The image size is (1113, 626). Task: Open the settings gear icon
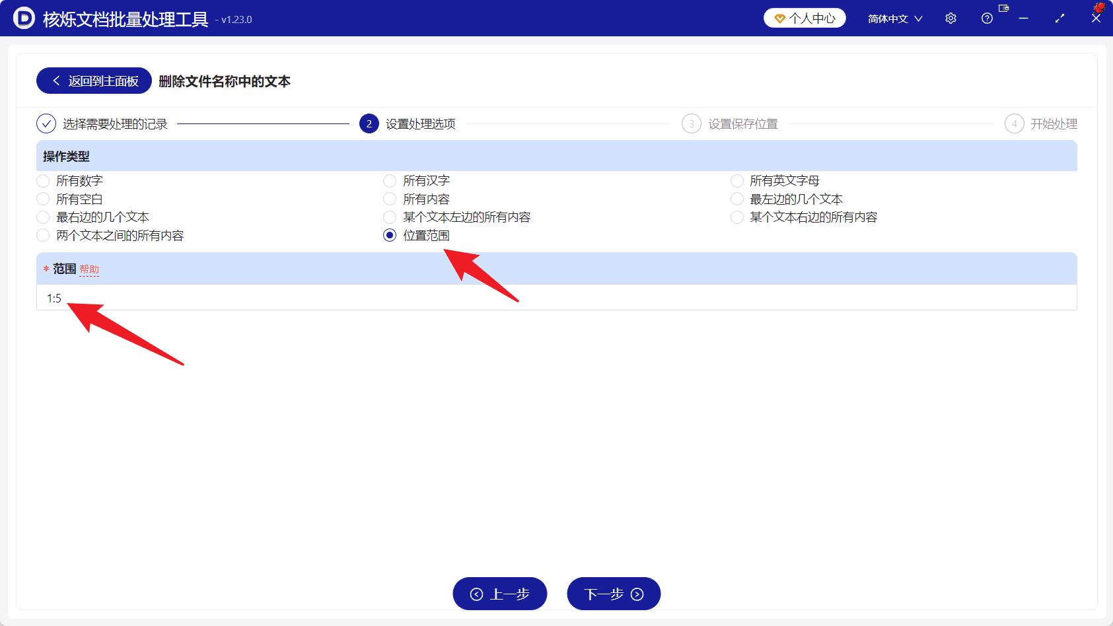pos(951,18)
